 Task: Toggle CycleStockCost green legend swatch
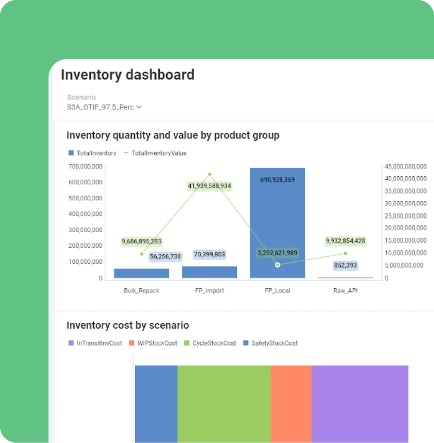(187, 343)
